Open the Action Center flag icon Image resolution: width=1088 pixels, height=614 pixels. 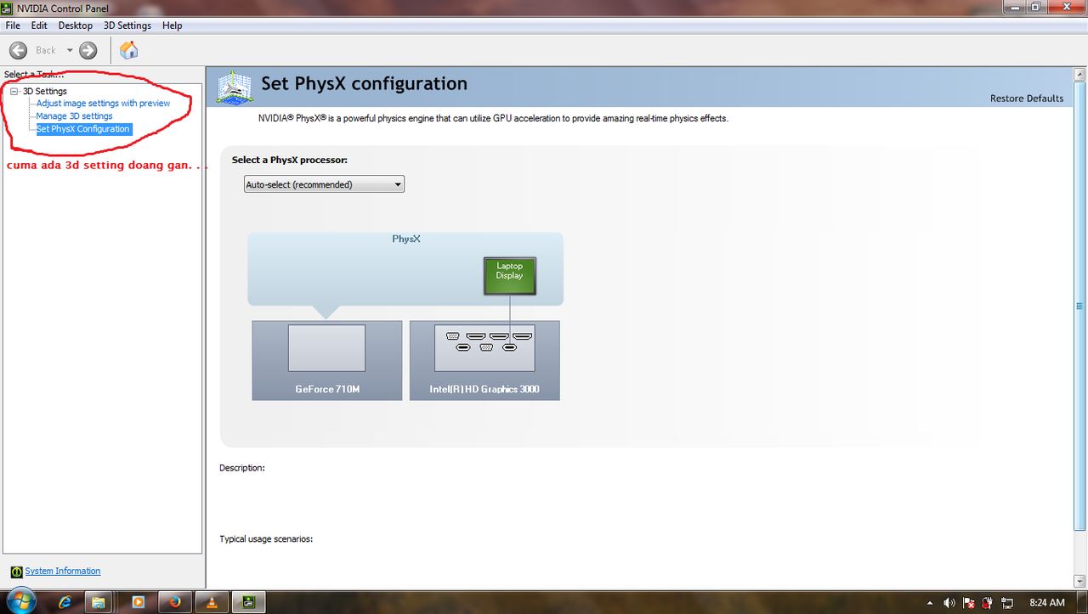(968, 603)
